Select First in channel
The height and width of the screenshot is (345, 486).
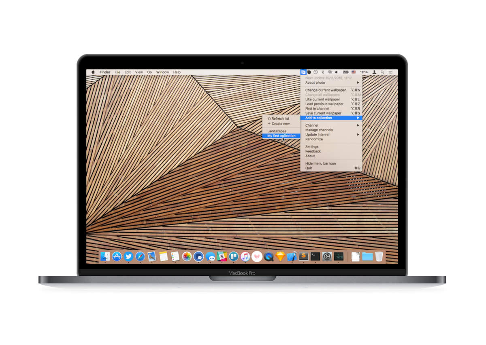[331, 108]
